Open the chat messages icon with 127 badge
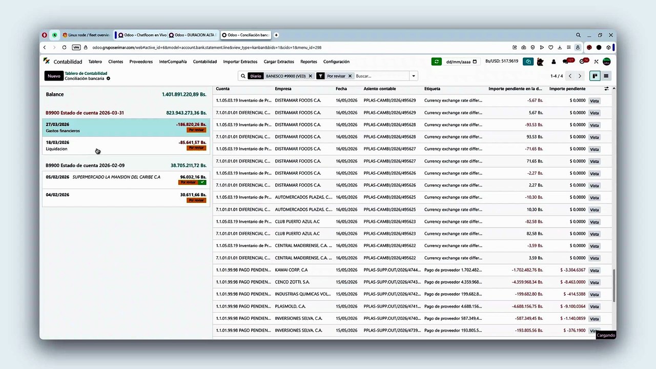This screenshot has height=369, width=656. pyautogui.click(x=567, y=61)
